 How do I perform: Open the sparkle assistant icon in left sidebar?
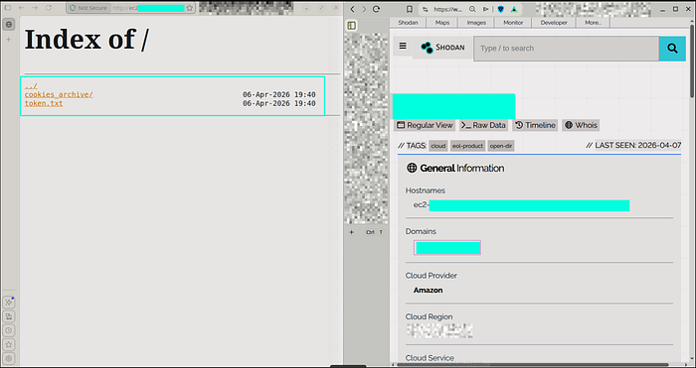9,302
